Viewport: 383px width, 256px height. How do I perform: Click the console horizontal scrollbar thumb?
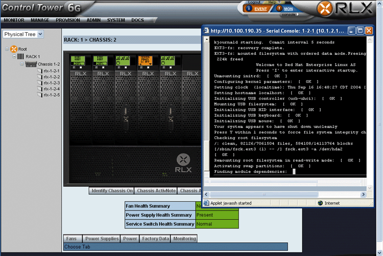pyautogui.click(x=264, y=194)
